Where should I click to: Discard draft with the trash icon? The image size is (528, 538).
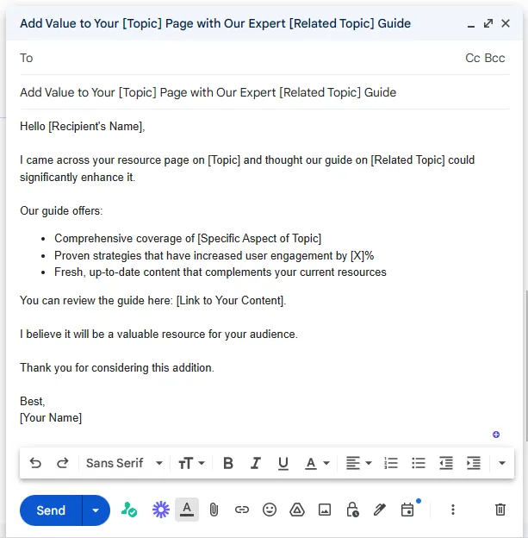point(500,510)
